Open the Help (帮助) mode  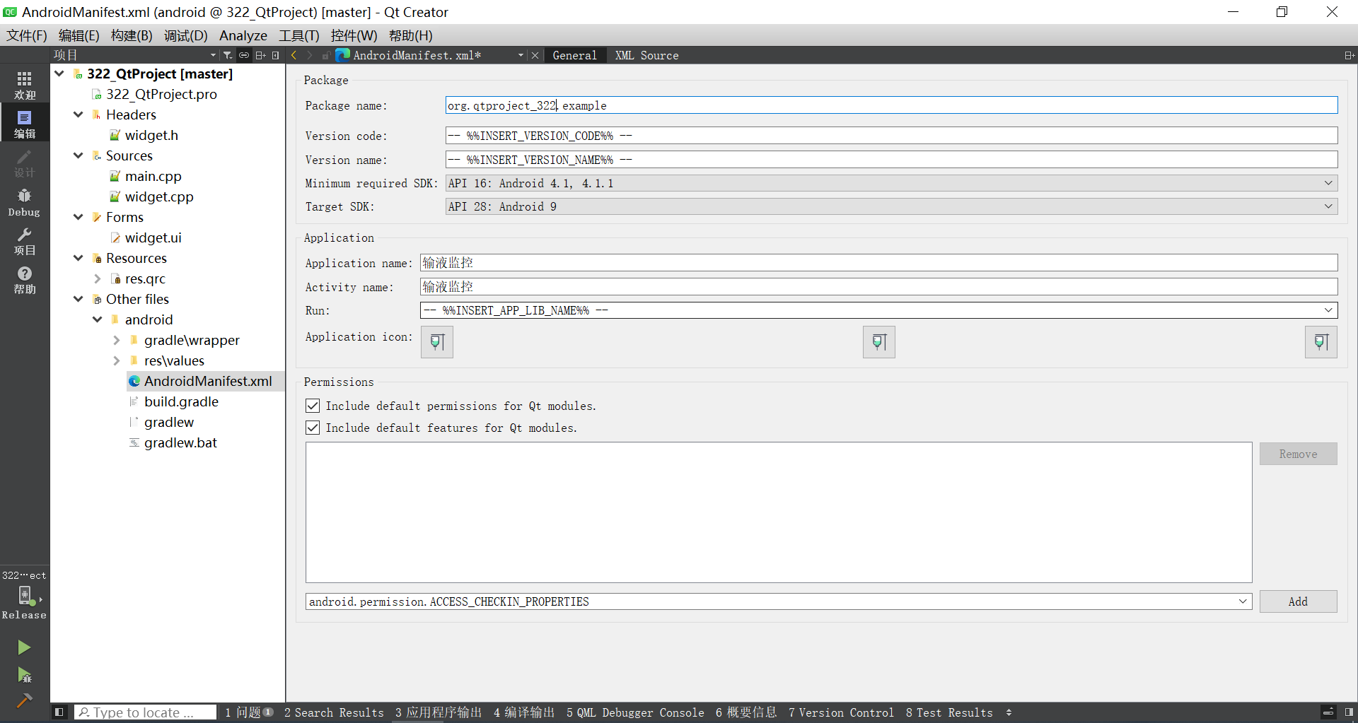[x=25, y=280]
